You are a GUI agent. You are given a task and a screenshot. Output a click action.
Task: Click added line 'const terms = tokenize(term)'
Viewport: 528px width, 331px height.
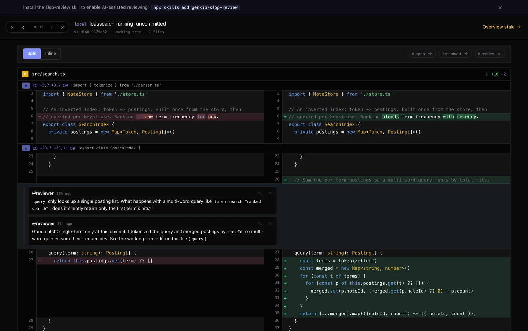coord(396,261)
